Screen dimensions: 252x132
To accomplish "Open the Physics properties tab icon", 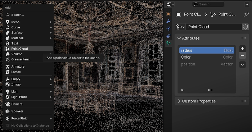I will 168,28.
